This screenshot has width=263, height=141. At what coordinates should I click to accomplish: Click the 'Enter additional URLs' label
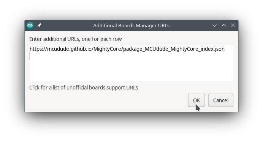point(76,39)
